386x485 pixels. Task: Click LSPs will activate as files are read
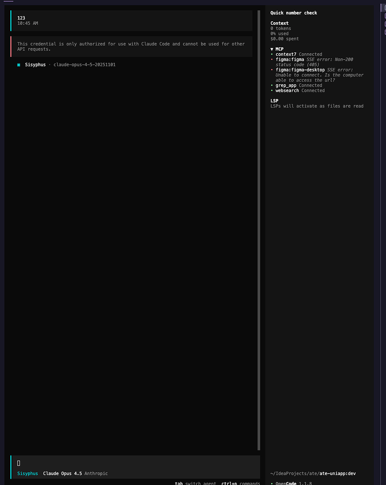click(317, 106)
